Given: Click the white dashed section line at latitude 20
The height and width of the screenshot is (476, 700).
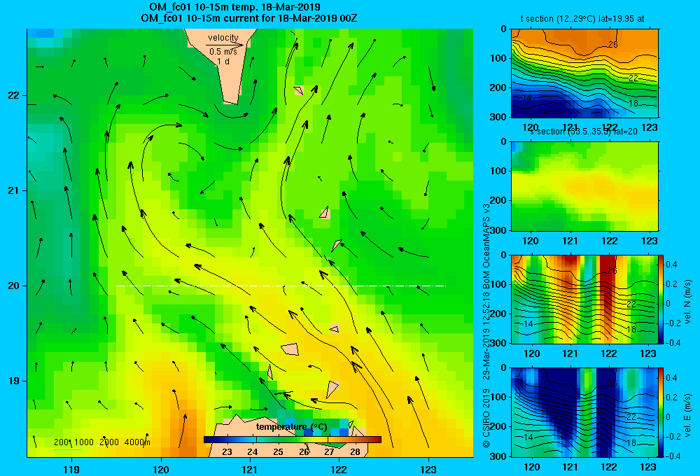Looking at the screenshot, I should pos(281,286).
